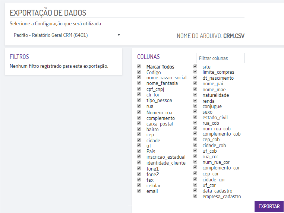Uncheck the nome_razao_social checkbox

[x=139, y=77]
